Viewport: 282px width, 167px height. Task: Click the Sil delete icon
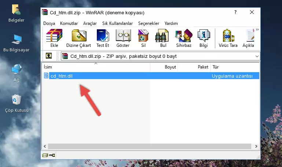tap(143, 38)
